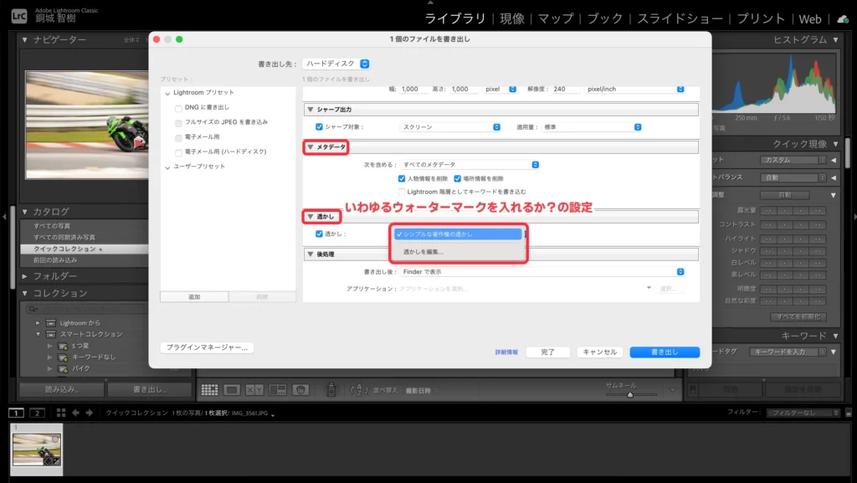Open XY compare view

pyautogui.click(x=255, y=389)
